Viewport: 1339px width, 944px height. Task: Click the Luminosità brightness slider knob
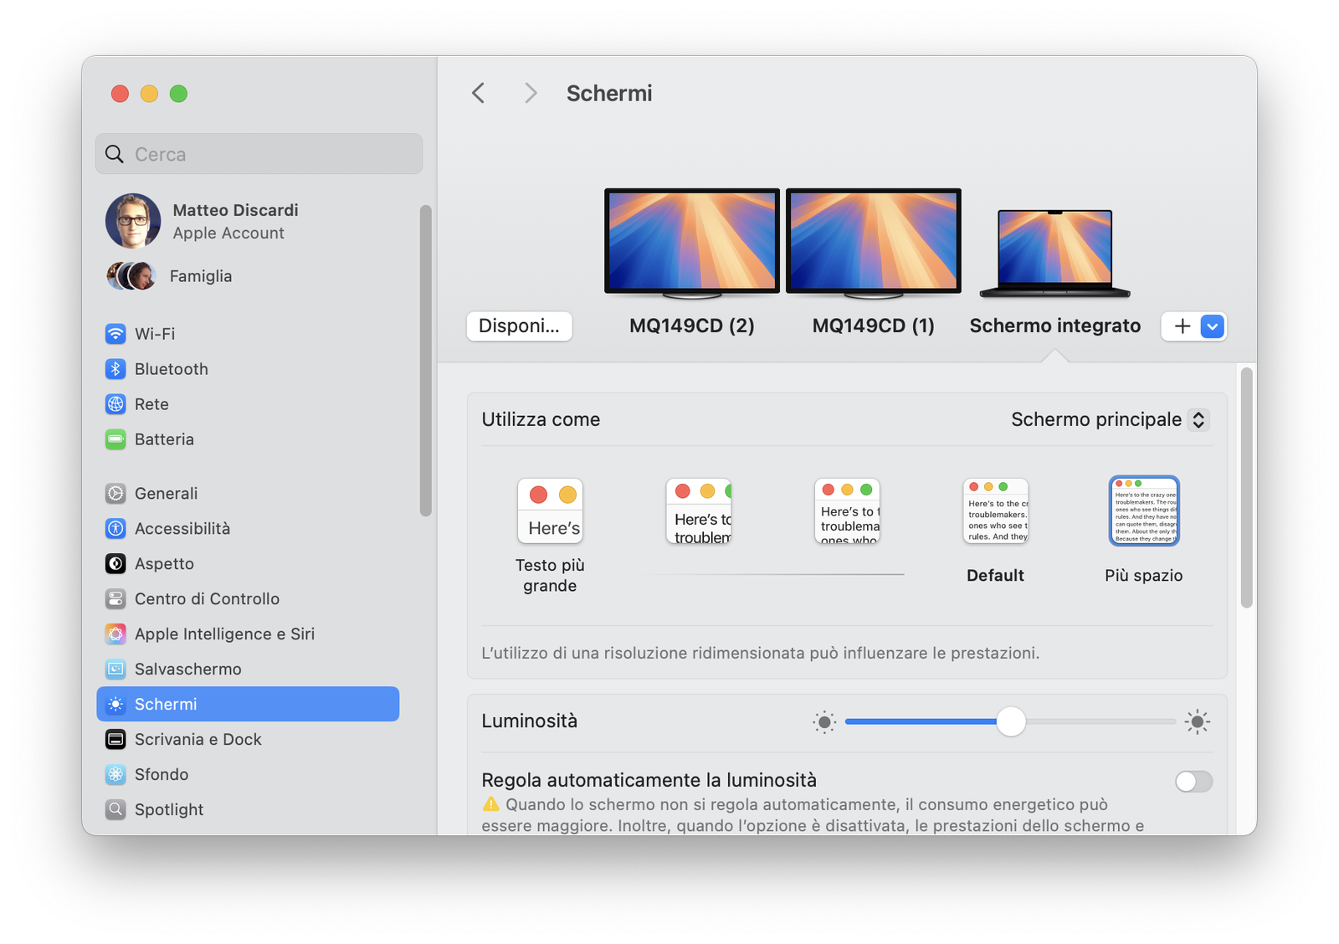pyautogui.click(x=1011, y=721)
